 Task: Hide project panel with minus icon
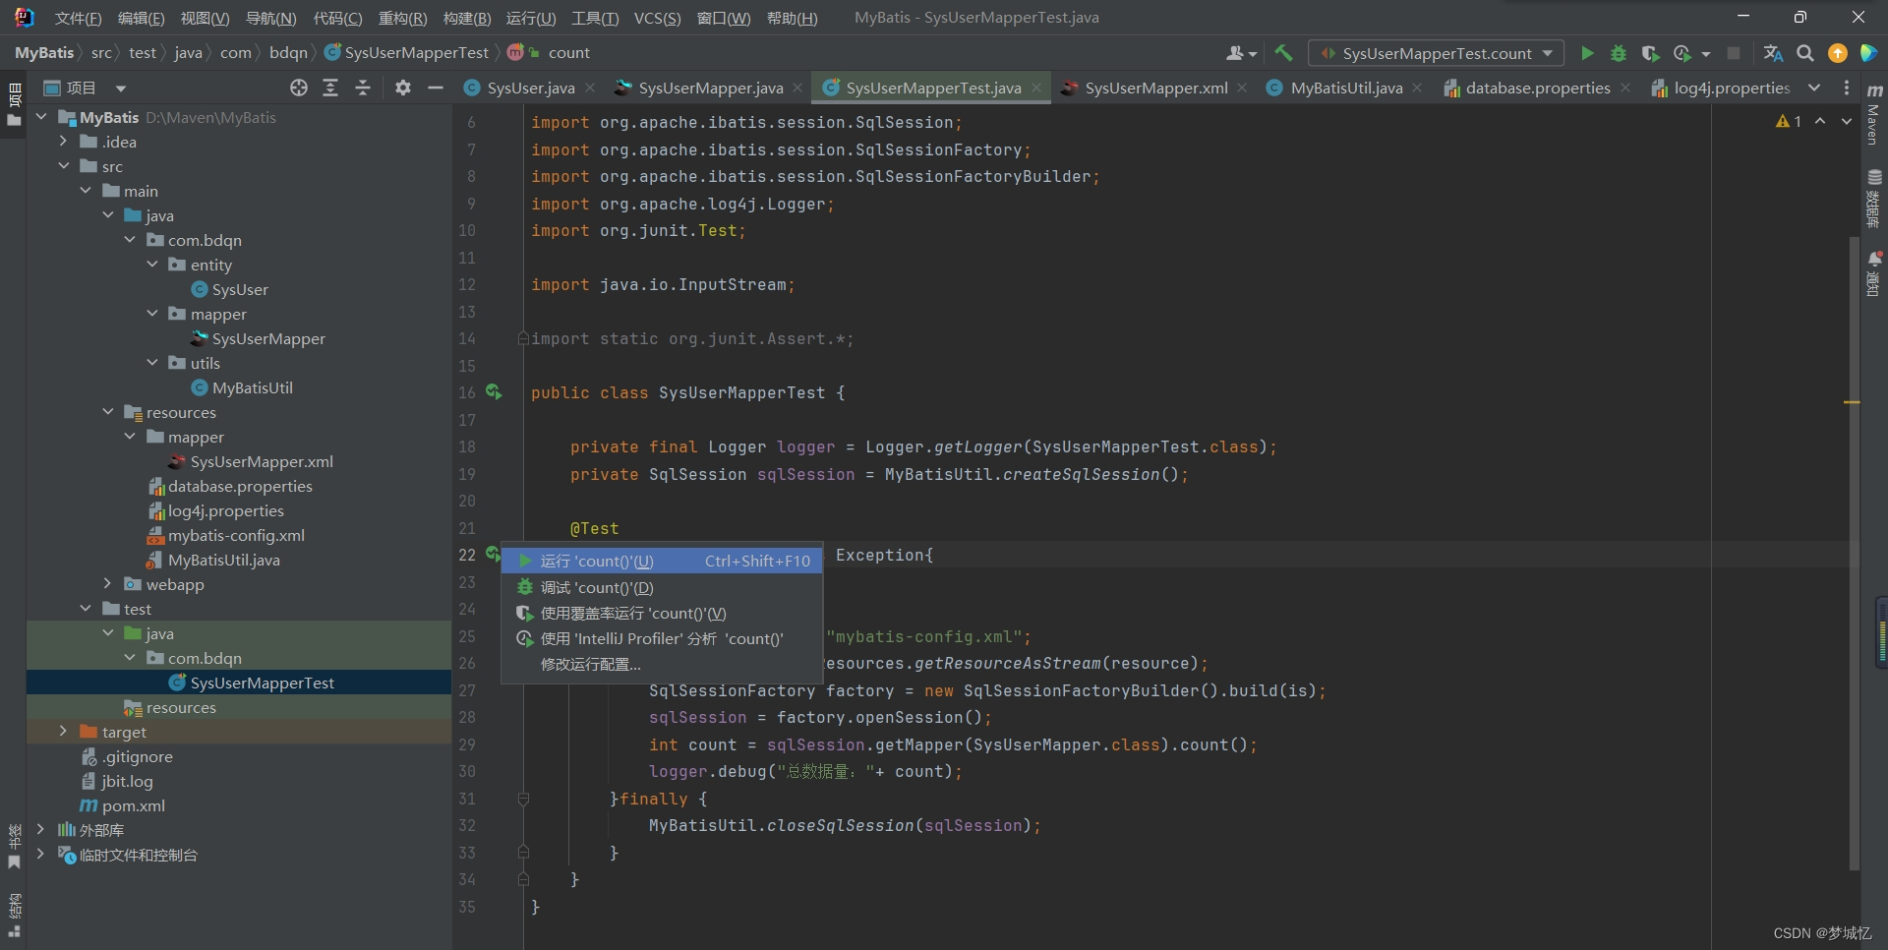pos(436,88)
